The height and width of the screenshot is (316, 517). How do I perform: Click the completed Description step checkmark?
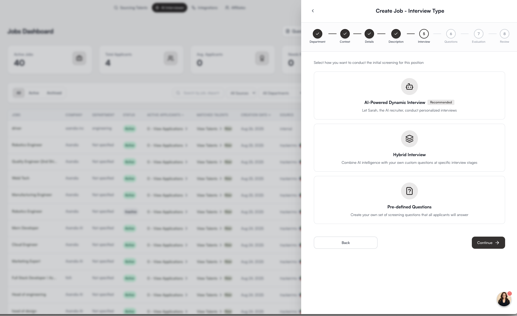pyautogui.click(x=396, y=34)
